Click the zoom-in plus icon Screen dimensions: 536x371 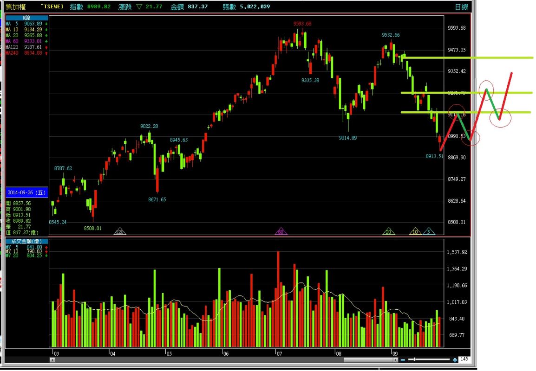tap(454, 360)
